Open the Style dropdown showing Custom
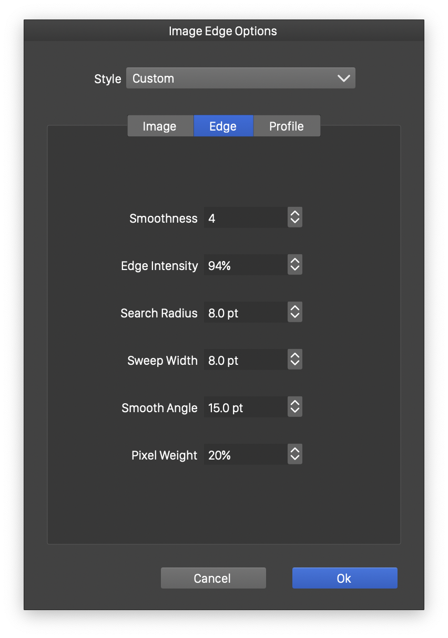The height and width of the screenshot is (638, 448). (x=240, y=78)
